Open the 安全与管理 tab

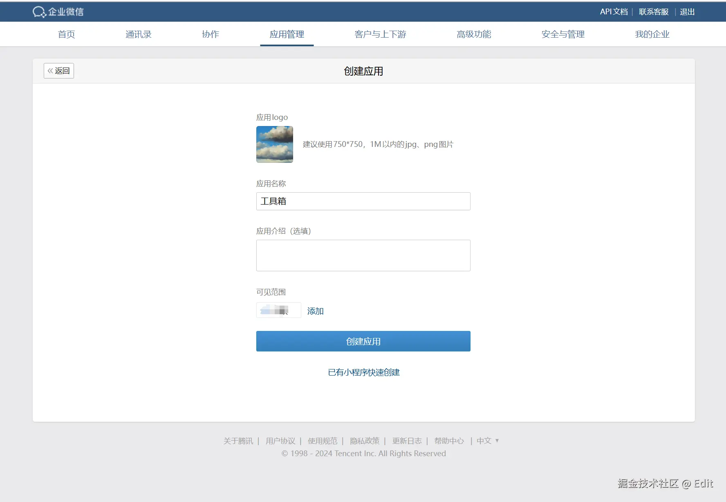coord(562,34)
